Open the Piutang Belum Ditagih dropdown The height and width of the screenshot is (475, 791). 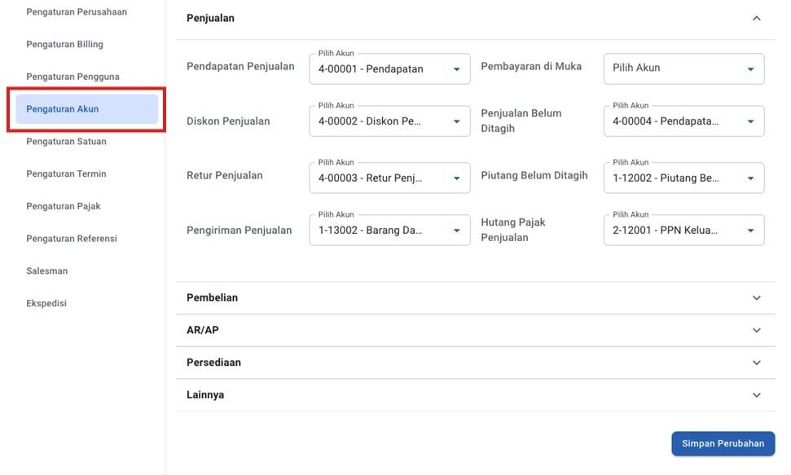click(x=683, y=178)
